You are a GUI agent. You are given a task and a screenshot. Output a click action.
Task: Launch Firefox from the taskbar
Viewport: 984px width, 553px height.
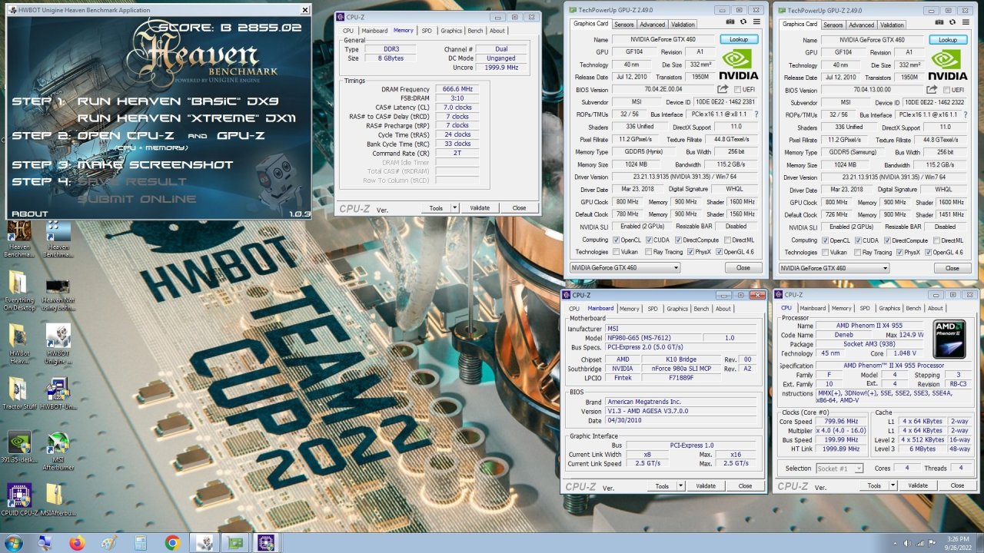point(77,543)
